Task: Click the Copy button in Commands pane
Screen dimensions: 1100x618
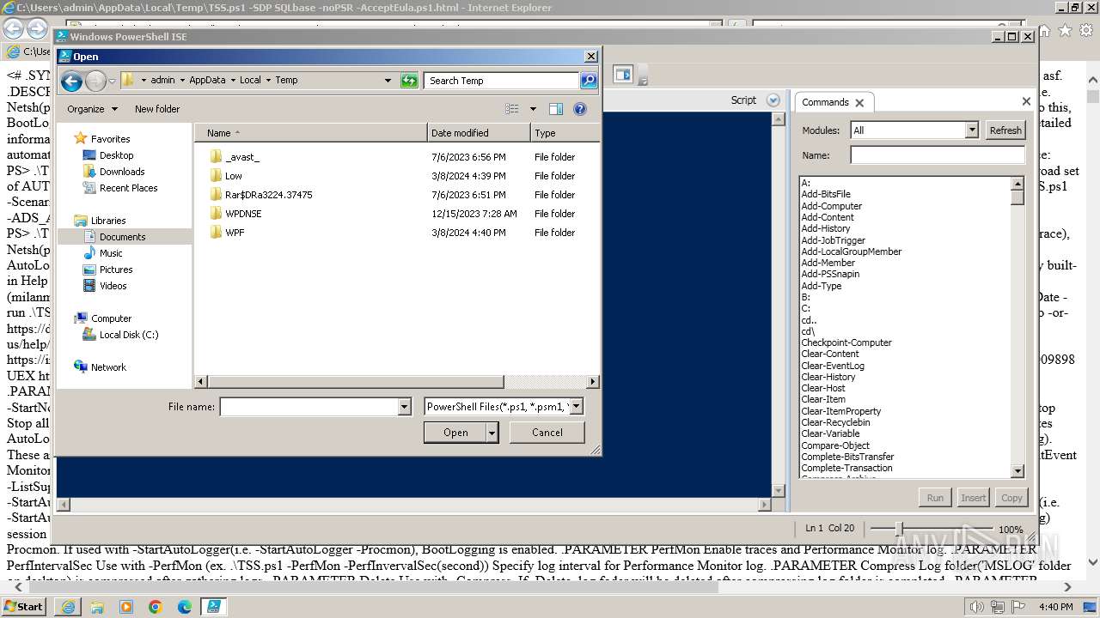Action: pos(1011,498)
